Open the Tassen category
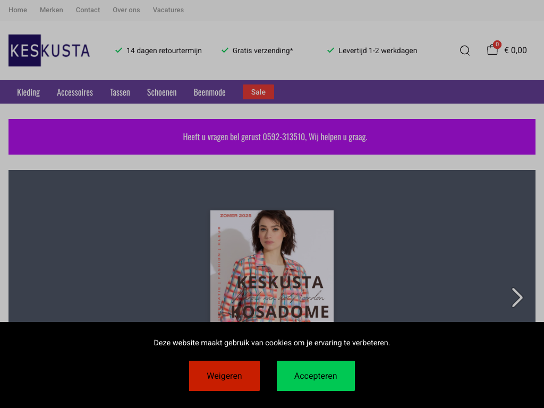 coord(120,92)
